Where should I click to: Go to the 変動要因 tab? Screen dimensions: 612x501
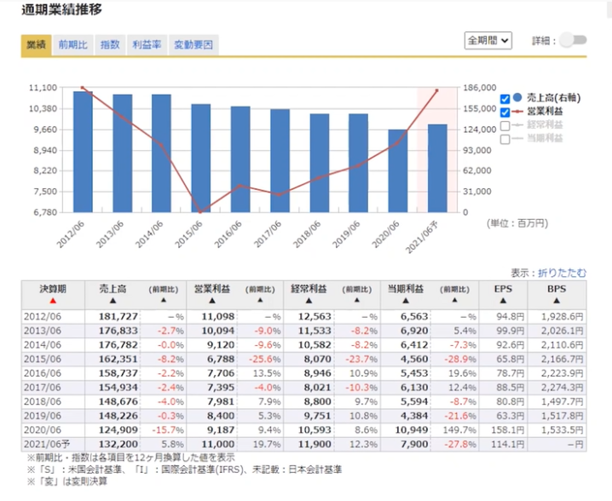pyautogui.click(x=193, y=44)
